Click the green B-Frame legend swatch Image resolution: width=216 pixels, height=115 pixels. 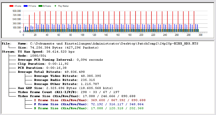(x=40, y=6)
